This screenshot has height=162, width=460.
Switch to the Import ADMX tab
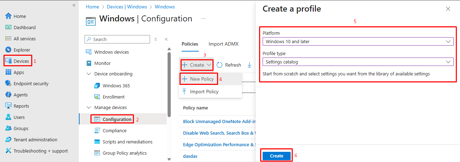tap(223, 44)
